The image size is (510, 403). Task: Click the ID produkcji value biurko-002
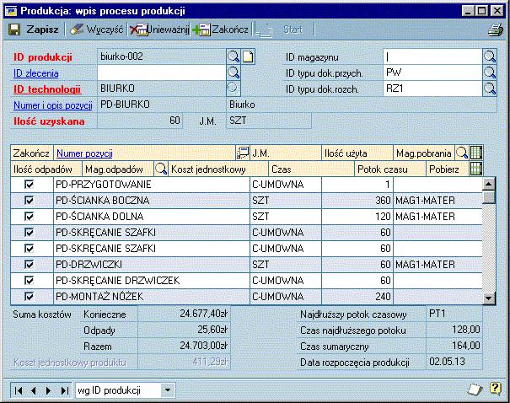[162, 56]
